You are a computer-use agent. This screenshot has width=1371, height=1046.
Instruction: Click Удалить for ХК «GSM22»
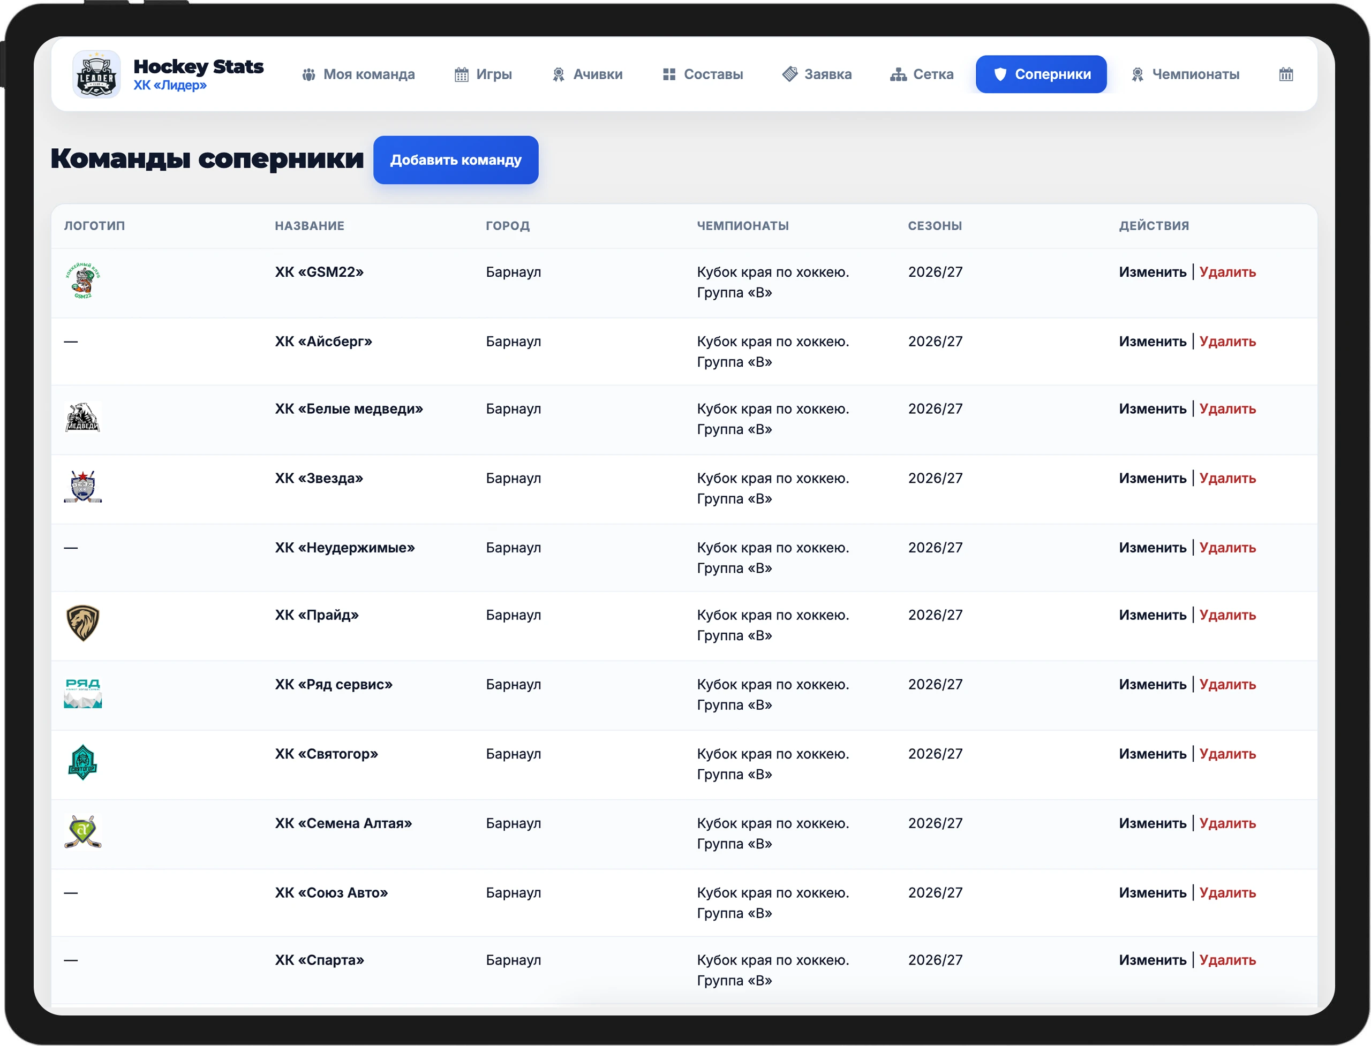coord(1227,272)
